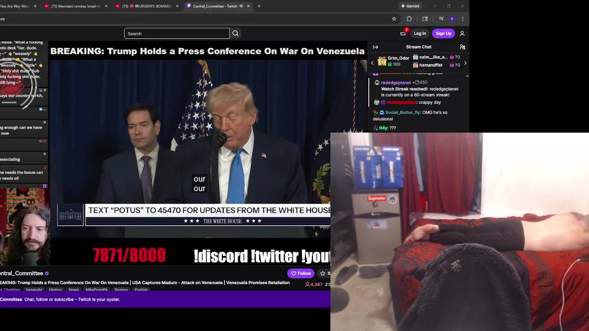Open the English tag
This screenshot has width=589, height=331.
coord(141,290)
